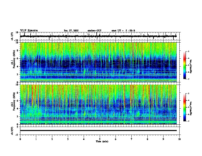Click the "station=OUJ" header text
Screen dimensions: 202x156
point(94,31)
